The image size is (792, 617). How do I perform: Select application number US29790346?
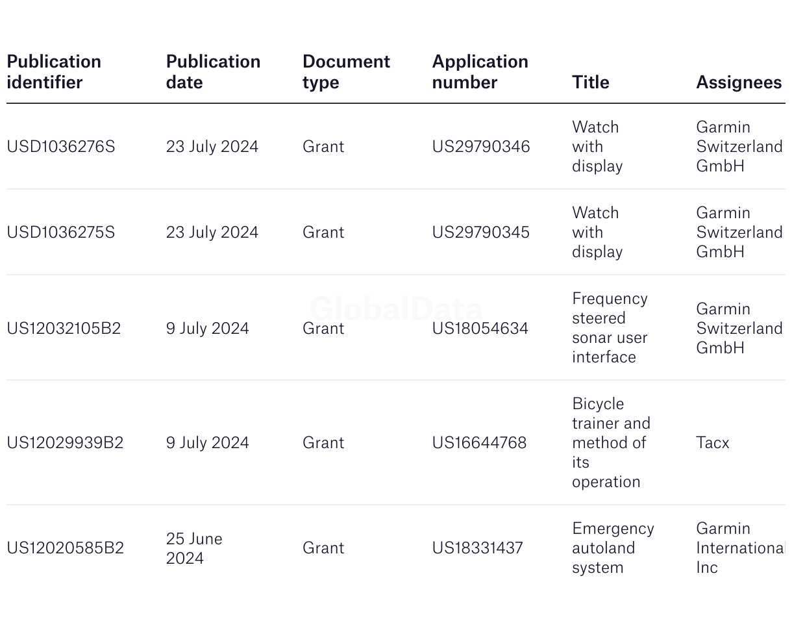(x=481, y=147)
